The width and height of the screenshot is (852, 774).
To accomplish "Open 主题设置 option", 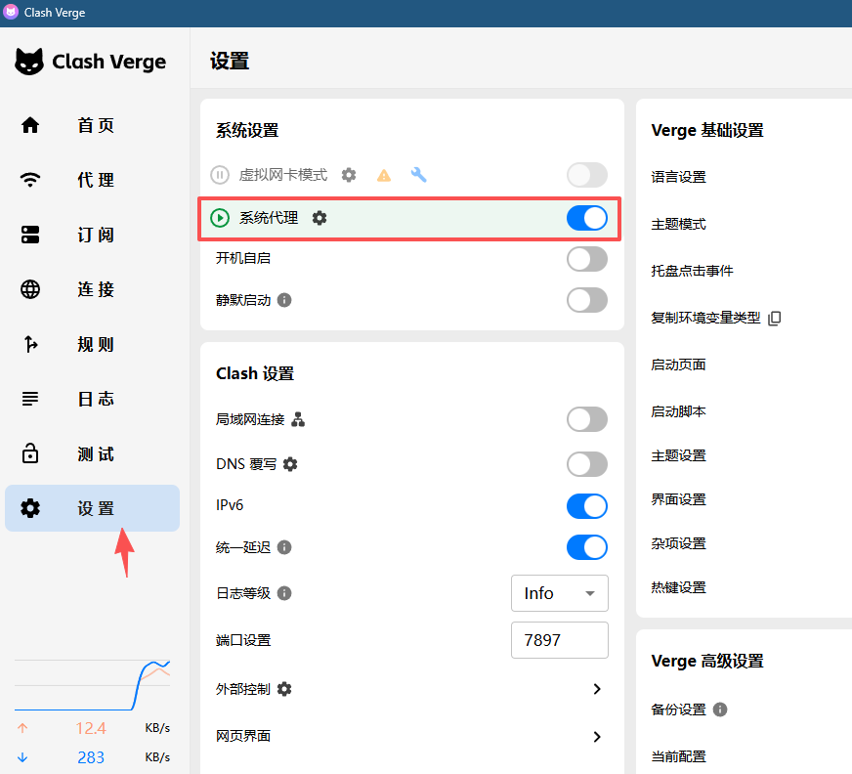I will click(679, 455).
